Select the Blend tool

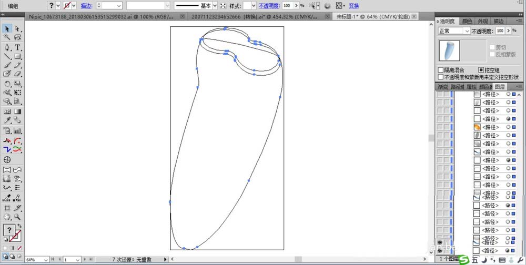(x=17, y=120)
